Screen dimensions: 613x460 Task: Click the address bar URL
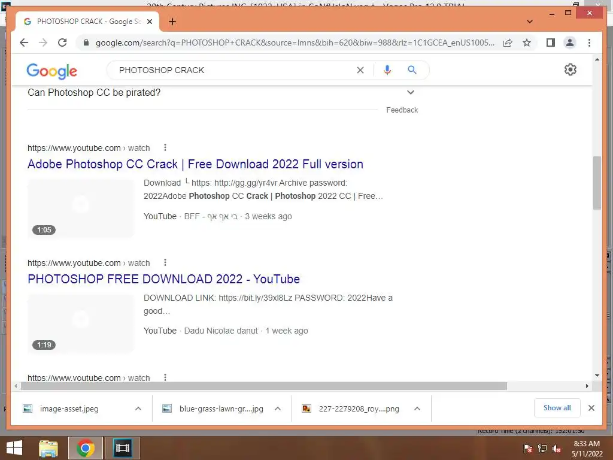(x=295, y=43)
